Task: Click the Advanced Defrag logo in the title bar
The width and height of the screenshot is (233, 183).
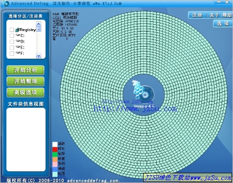Action: point(6,3)
